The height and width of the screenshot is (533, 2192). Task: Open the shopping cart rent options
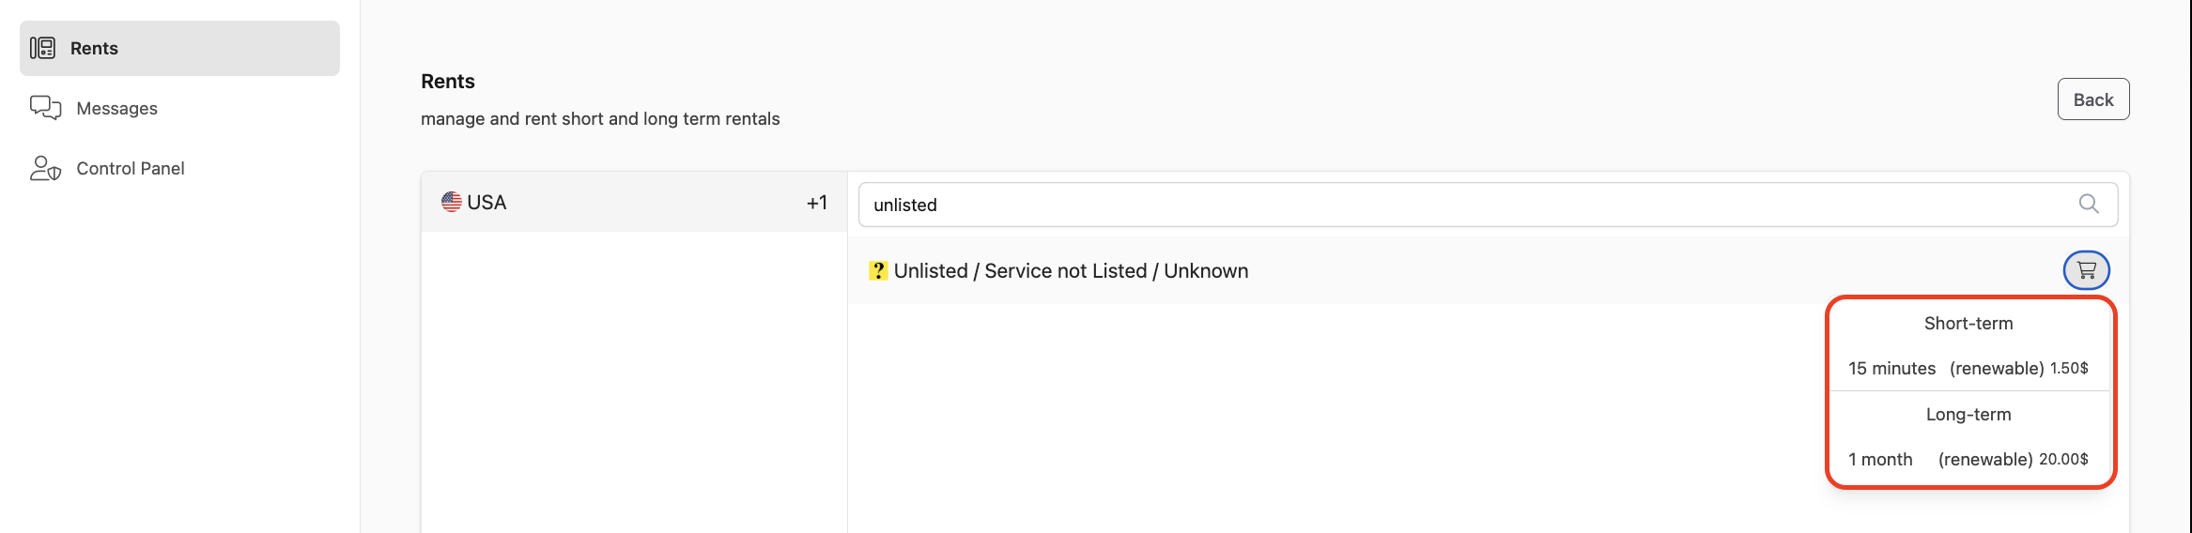[x=2086, y=270]
